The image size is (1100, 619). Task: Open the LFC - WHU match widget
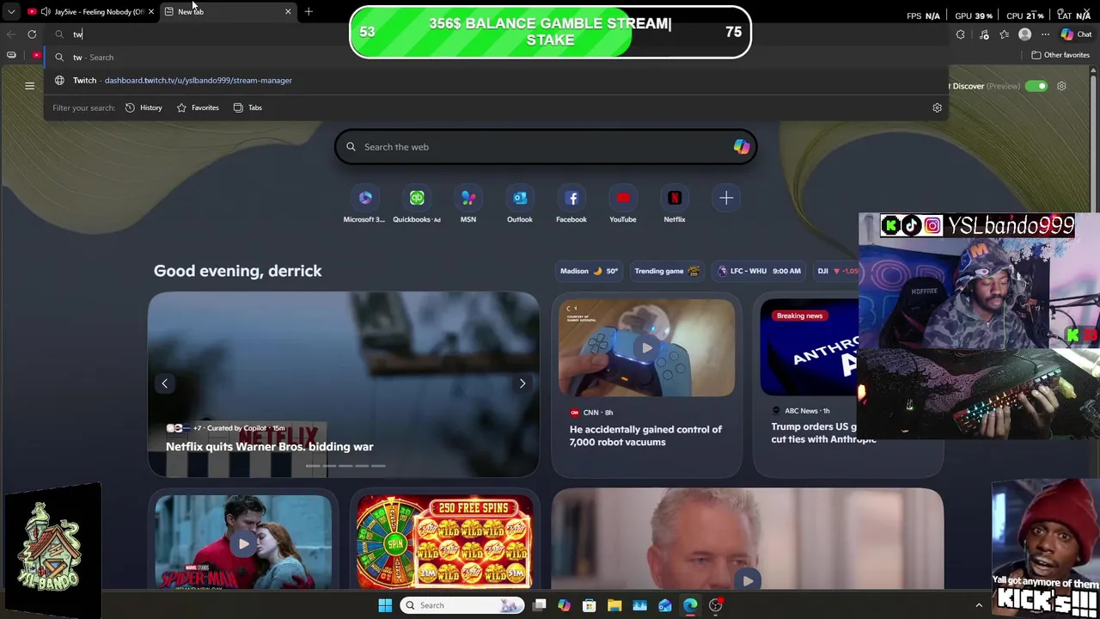click(761, 271)
